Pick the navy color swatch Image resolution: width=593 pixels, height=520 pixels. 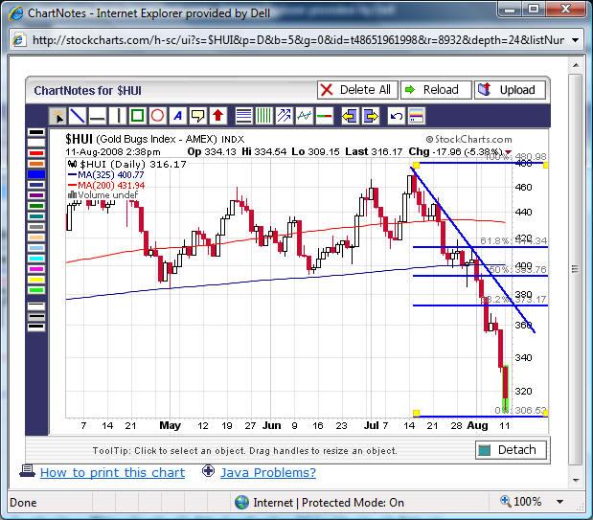[36, 185]
